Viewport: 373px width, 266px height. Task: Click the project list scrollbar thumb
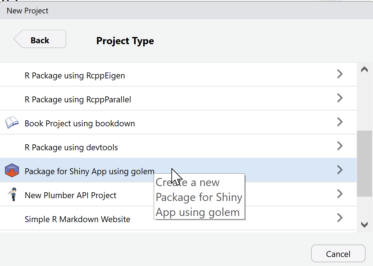coord(365,163)
